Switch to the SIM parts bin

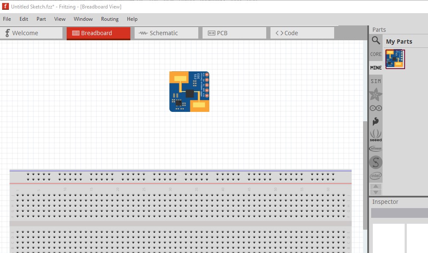(376, 81)
